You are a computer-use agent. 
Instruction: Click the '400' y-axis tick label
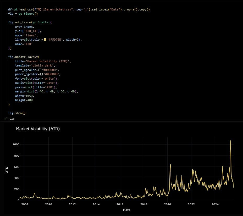(17, 178)
